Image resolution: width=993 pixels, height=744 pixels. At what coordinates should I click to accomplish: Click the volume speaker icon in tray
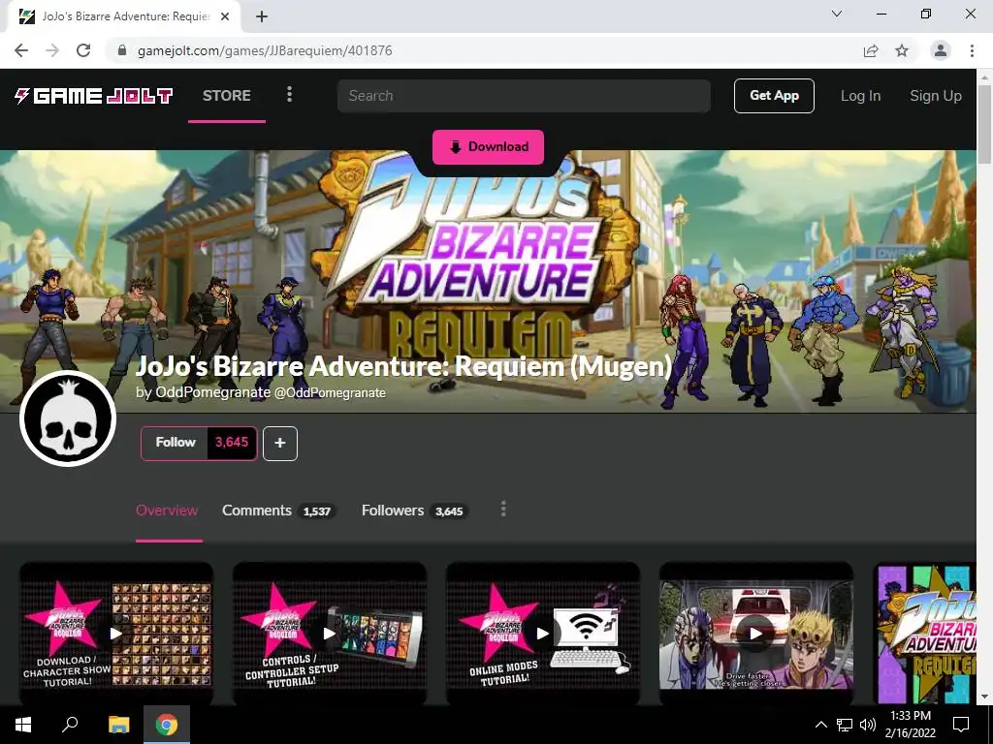point(868,725)
